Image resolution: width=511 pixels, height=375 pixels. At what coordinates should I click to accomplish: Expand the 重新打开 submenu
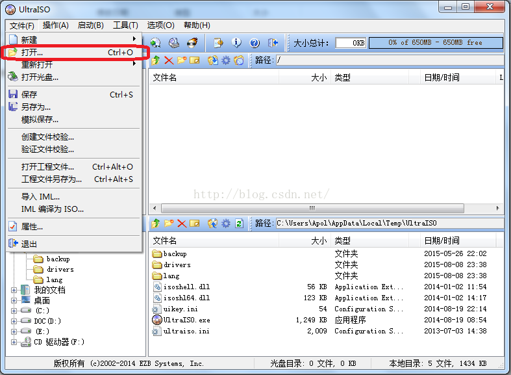tap(74, 64)
